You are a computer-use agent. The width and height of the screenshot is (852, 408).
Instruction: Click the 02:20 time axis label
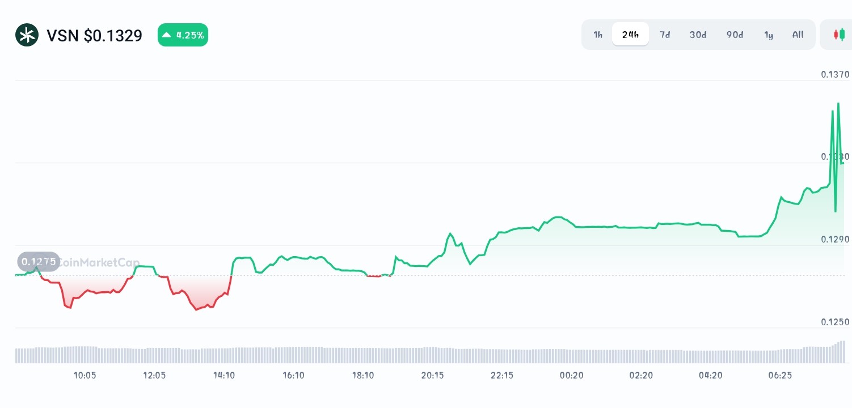[x=641, y=376]
